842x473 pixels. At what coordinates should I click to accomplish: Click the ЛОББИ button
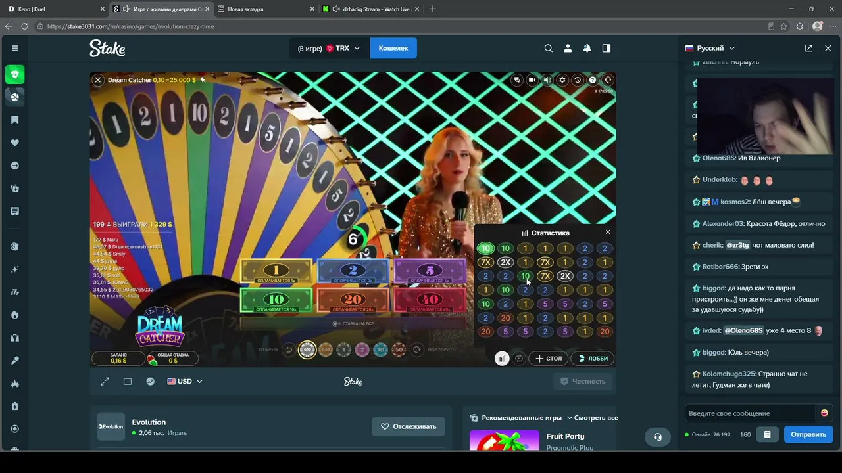[593, 359]
